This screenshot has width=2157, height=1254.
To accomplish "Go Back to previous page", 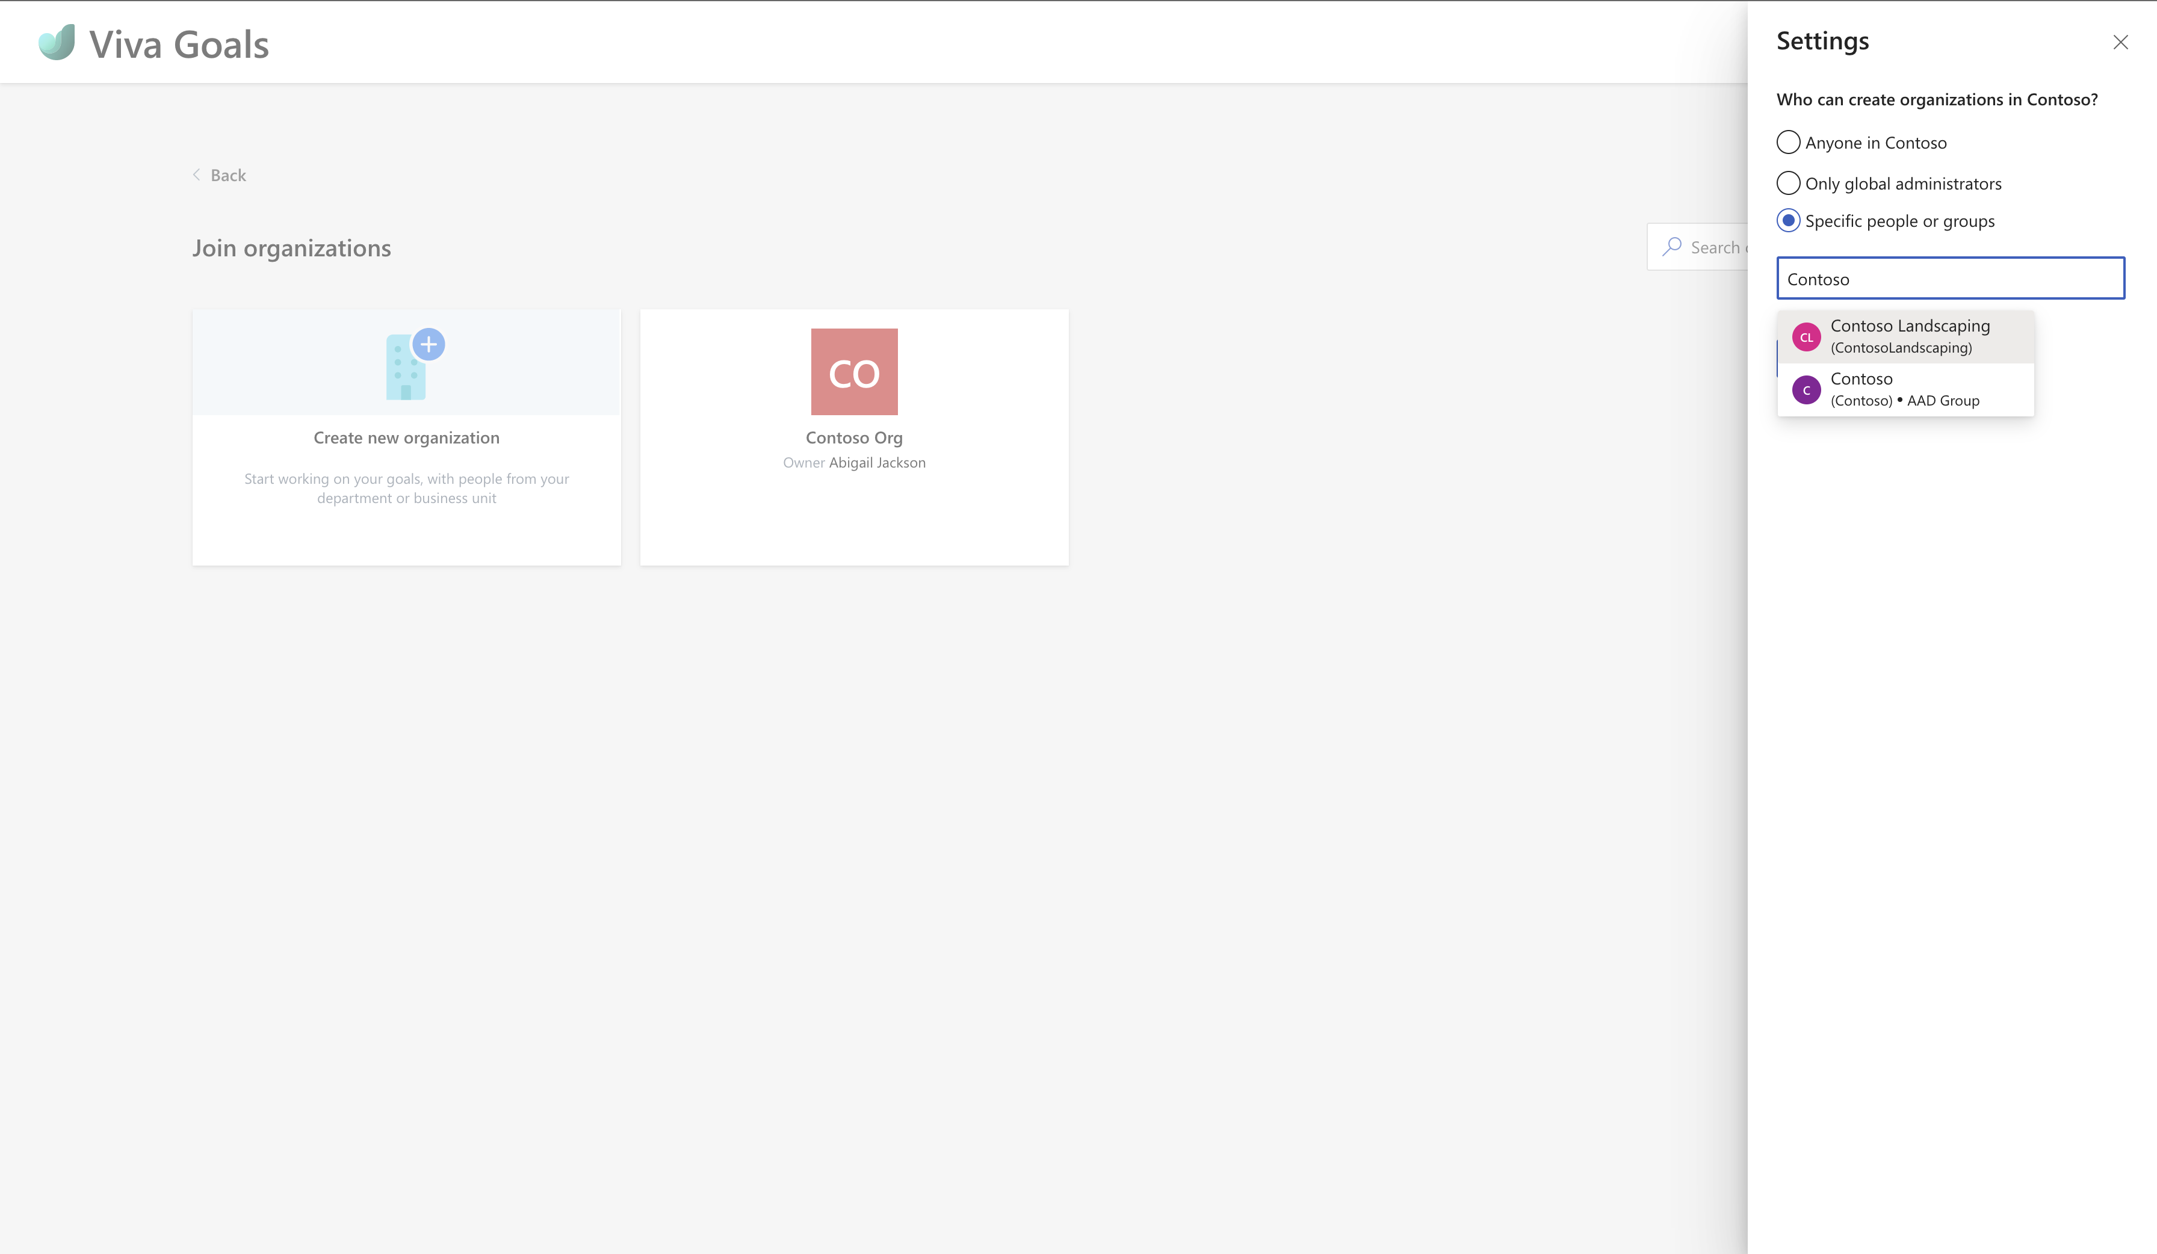I will [219, 175].
